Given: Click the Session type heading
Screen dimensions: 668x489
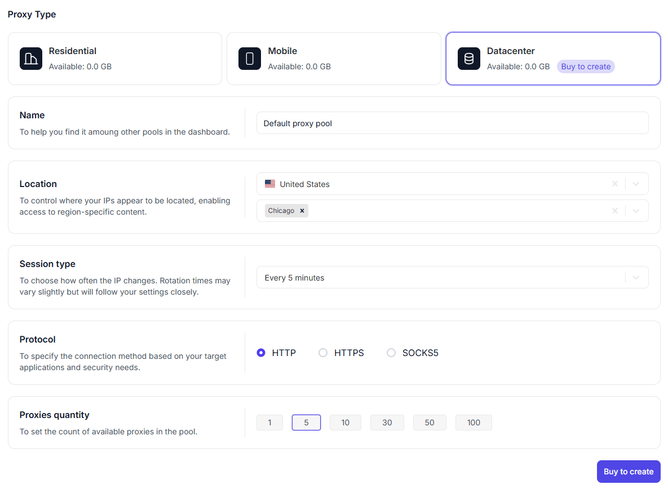Looking at the screenshot, I should (x=47, y=264).
